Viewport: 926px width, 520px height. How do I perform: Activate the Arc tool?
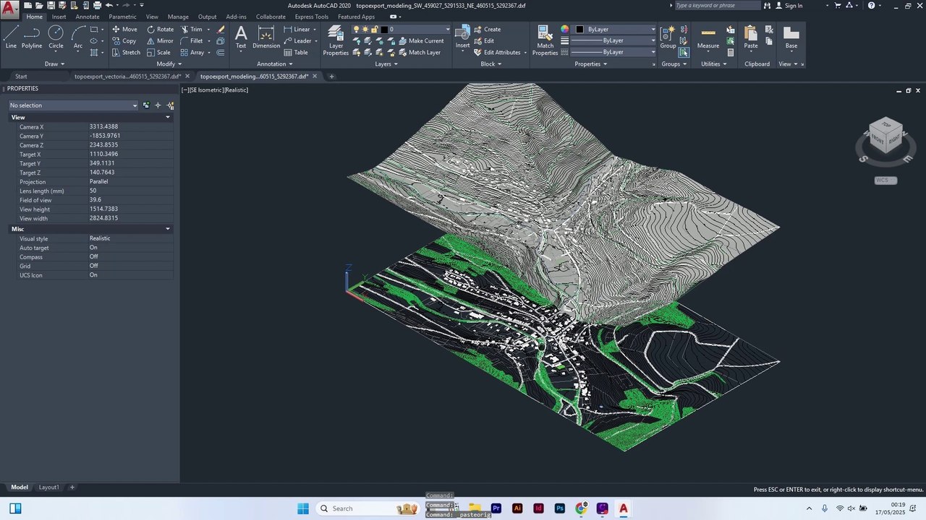tap(78, 38)
